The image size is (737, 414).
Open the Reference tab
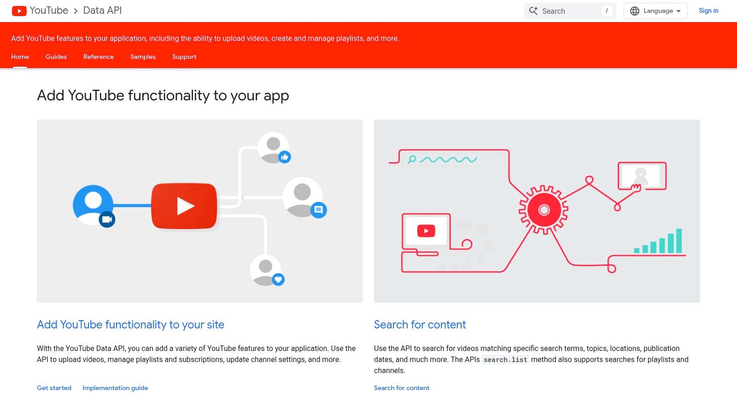pos(99,57)
